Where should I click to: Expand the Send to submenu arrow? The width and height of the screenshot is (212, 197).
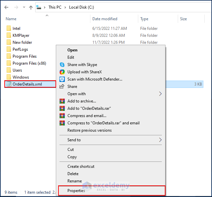(x=160, y=140)
